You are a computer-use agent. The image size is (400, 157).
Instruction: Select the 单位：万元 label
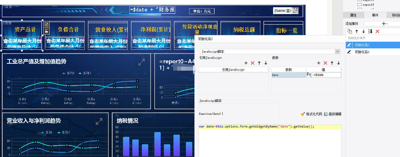point(202,11)
